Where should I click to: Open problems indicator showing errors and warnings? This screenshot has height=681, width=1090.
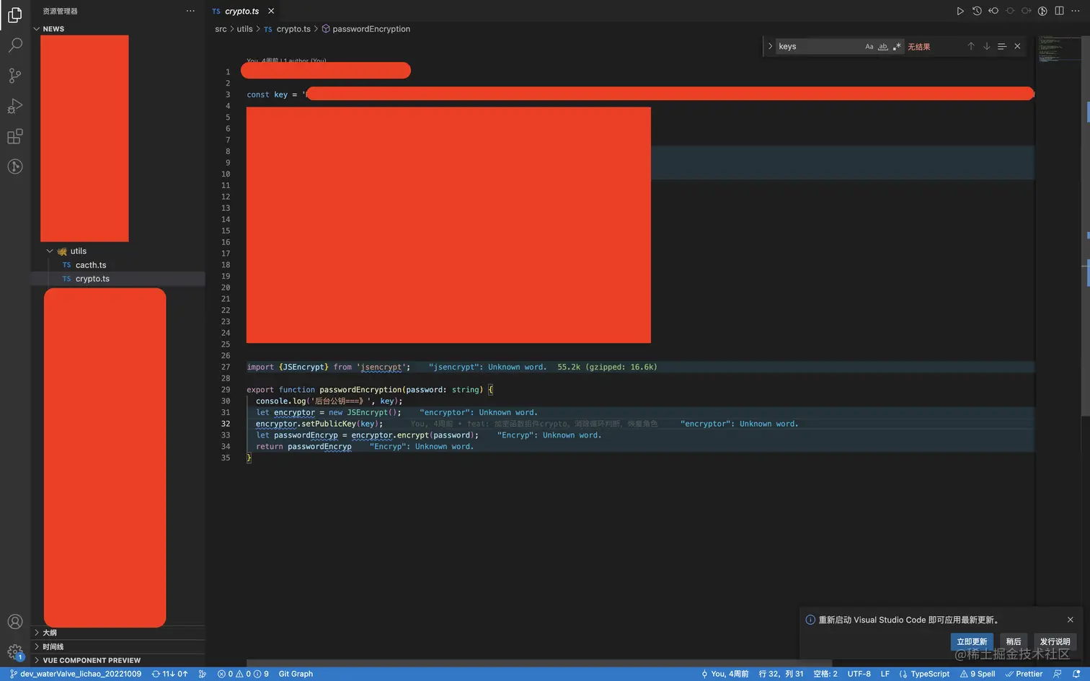pyautogui.click(x=243, y=674)
